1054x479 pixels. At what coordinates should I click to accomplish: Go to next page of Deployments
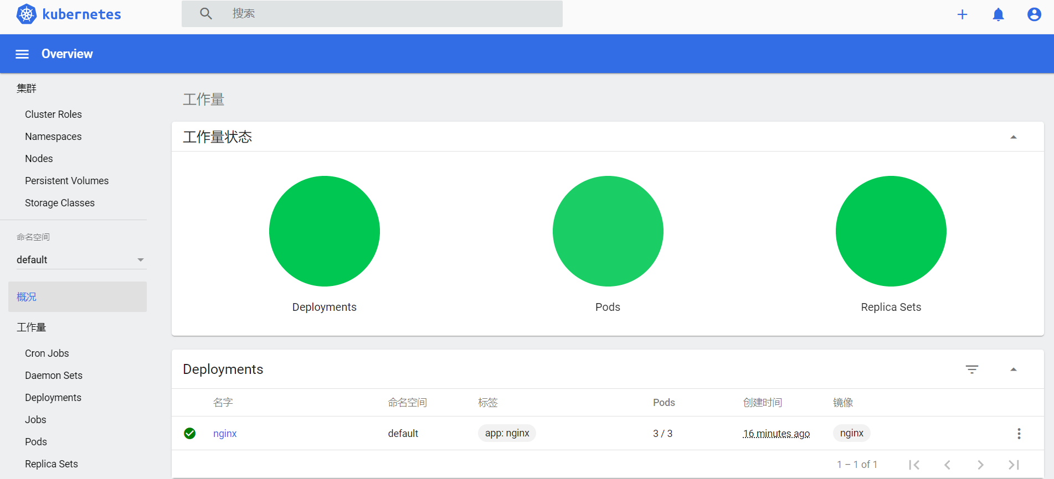pos(981,465)
